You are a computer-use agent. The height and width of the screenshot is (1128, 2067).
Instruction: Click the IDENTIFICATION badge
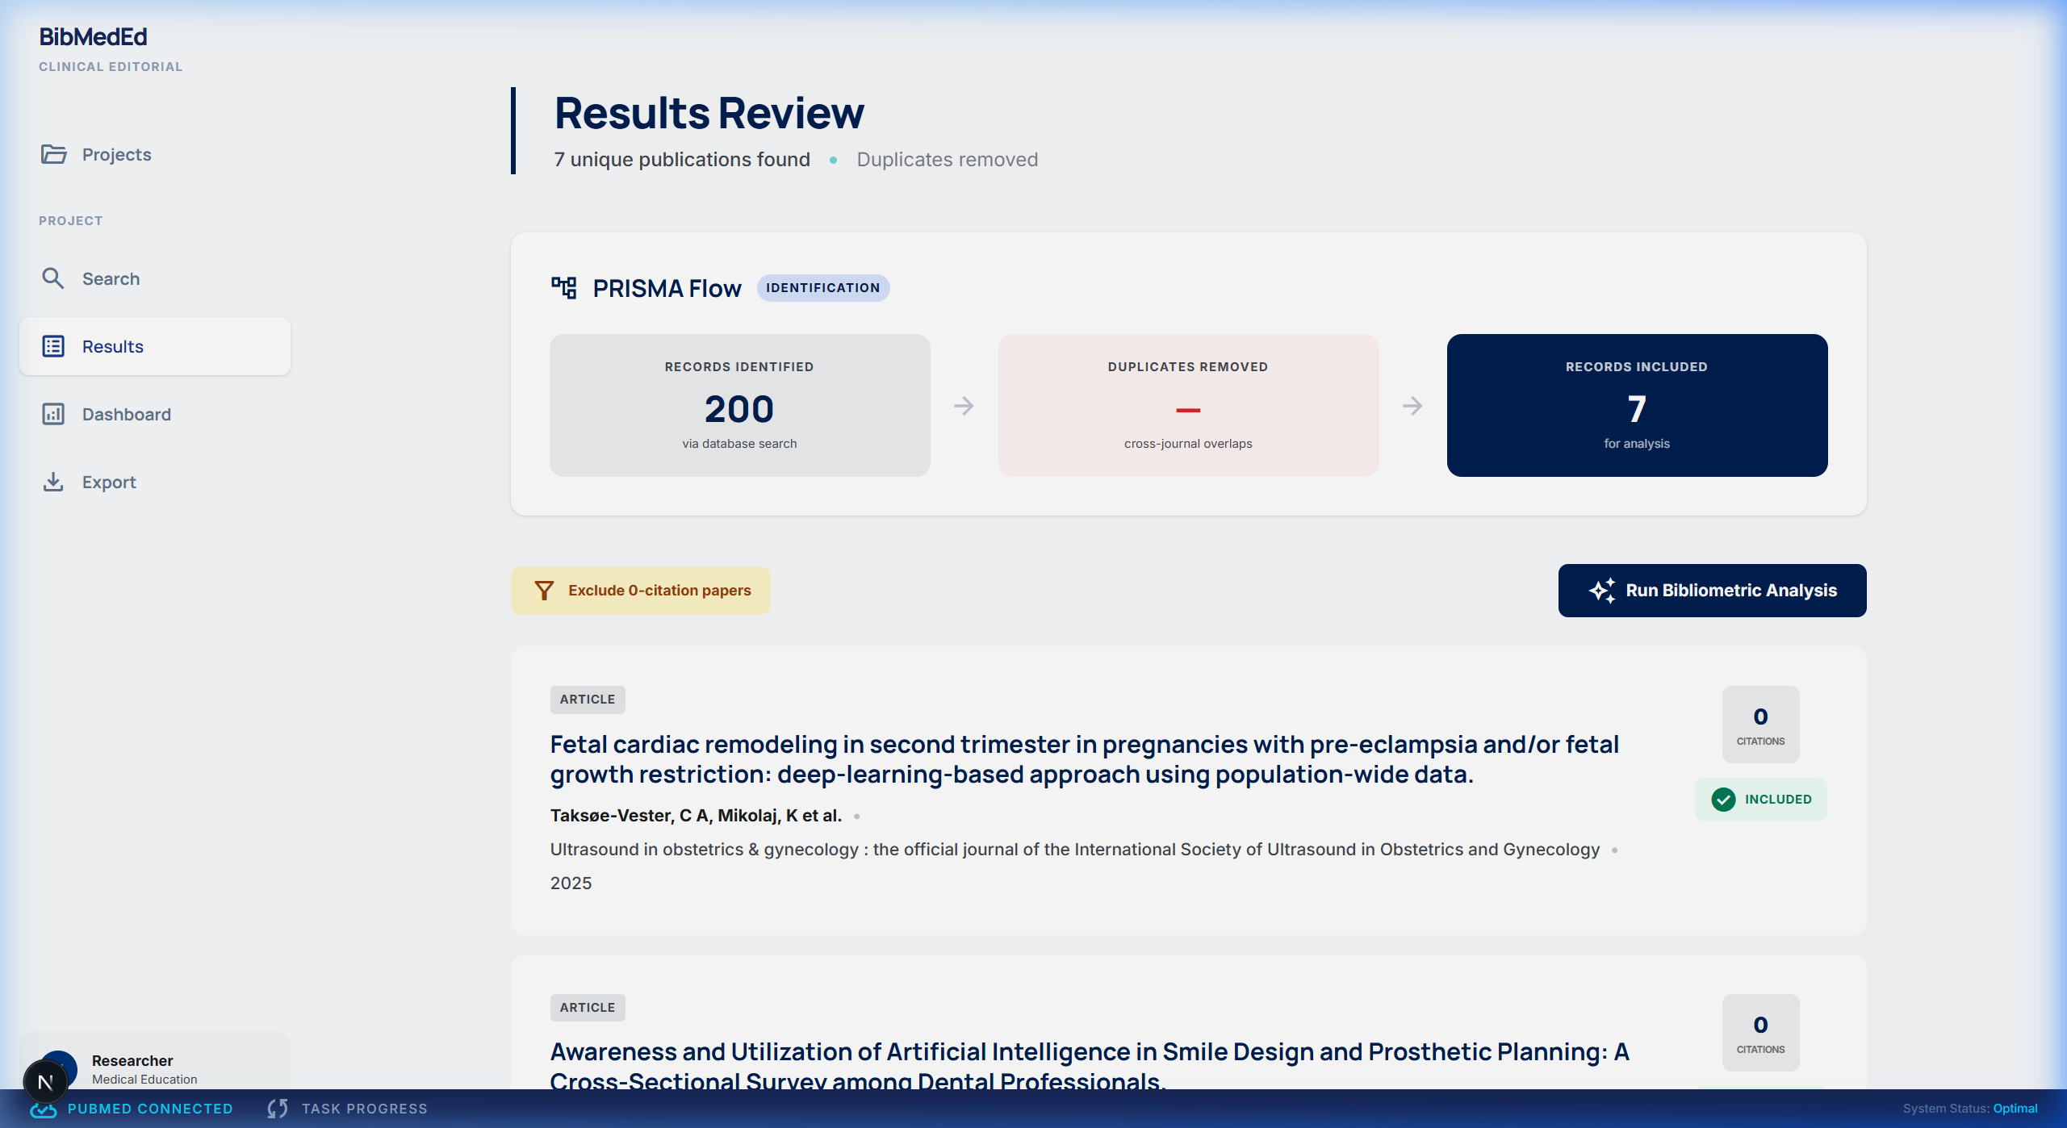(823, 288)
